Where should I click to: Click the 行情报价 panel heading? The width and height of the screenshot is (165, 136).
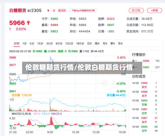click(139, 54)
